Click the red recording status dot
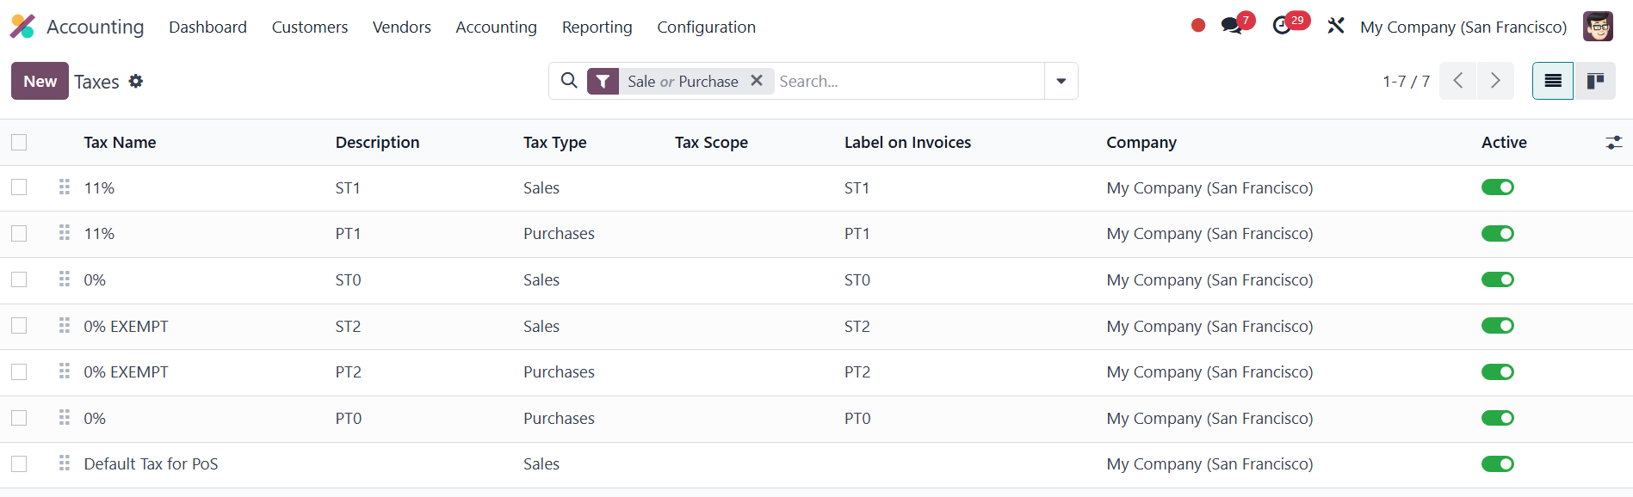The width and height of the screenshot is (1633, 497). point(1198,26)
